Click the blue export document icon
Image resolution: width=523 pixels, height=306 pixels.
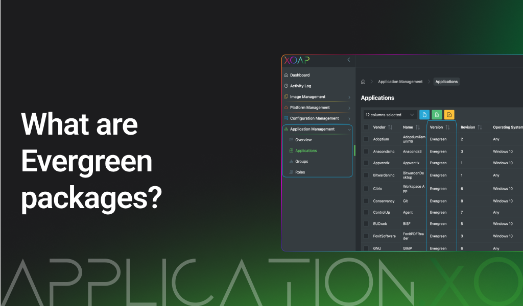pyautogui.click(x=424, y=115)
